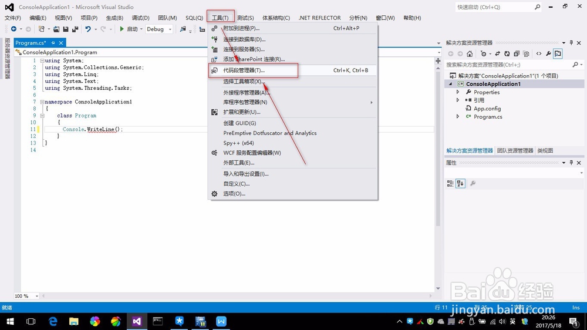Click the View Code icon in Solution Explorer
The height and width of the screenshot is (330, 587).
[539, 53]
